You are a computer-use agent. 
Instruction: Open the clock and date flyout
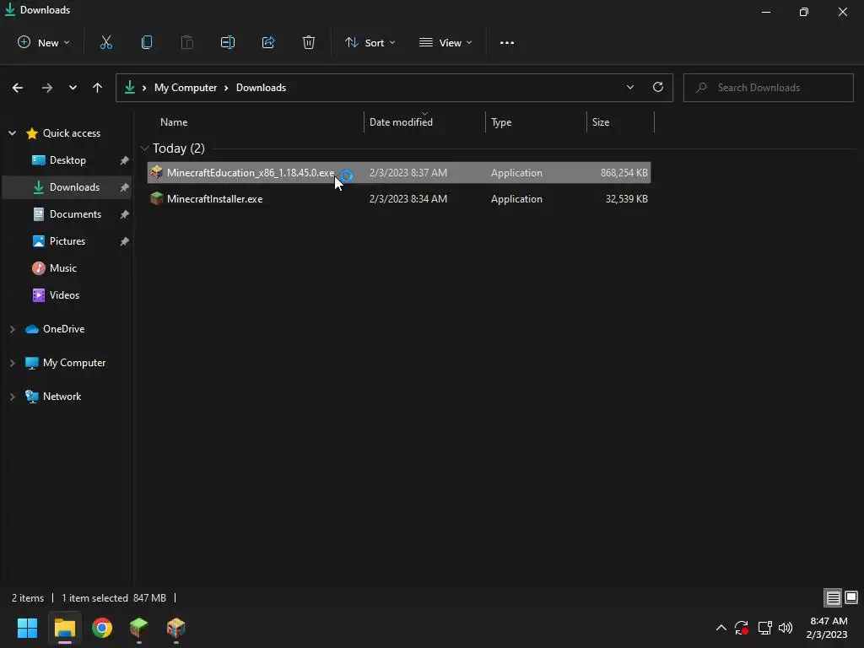[x=827, y=628]
